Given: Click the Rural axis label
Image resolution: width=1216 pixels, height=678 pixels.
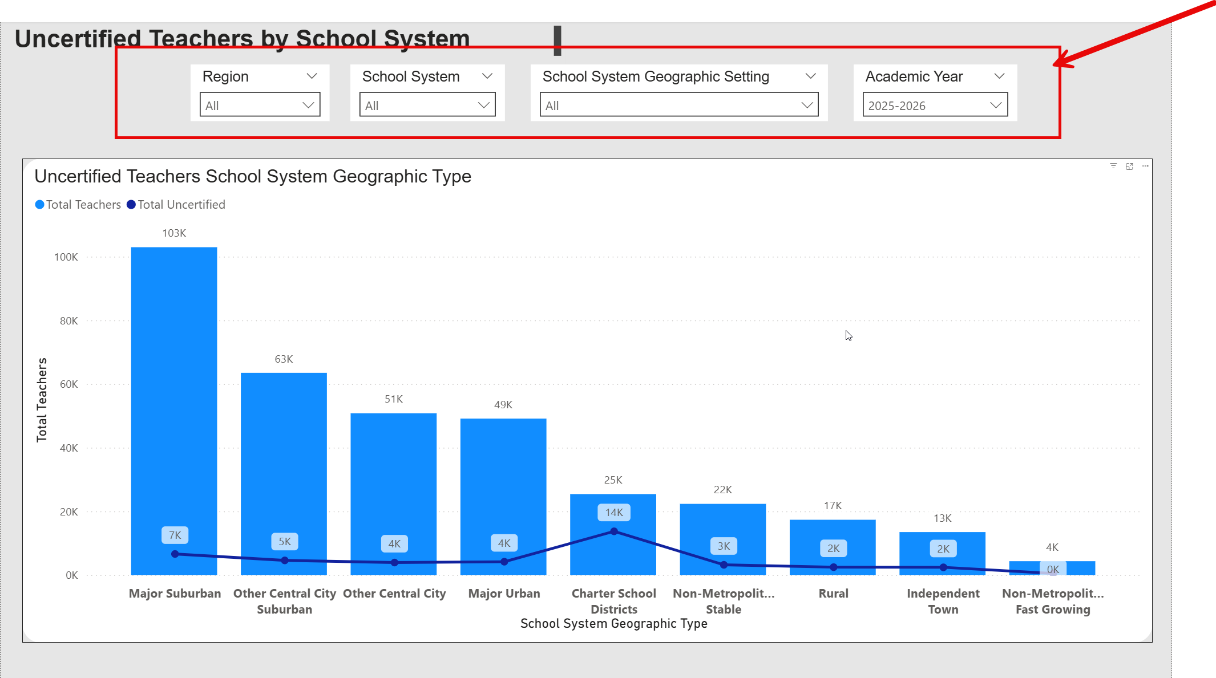Looking at the screenshot, I should 833,594.
